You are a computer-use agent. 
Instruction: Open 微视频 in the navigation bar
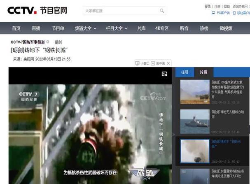[x=226, y=28]
